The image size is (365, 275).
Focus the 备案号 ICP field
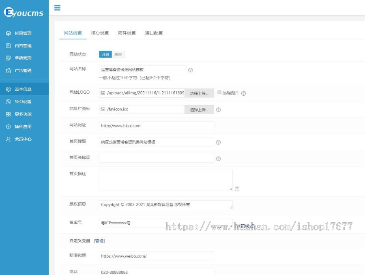point(166,223)
